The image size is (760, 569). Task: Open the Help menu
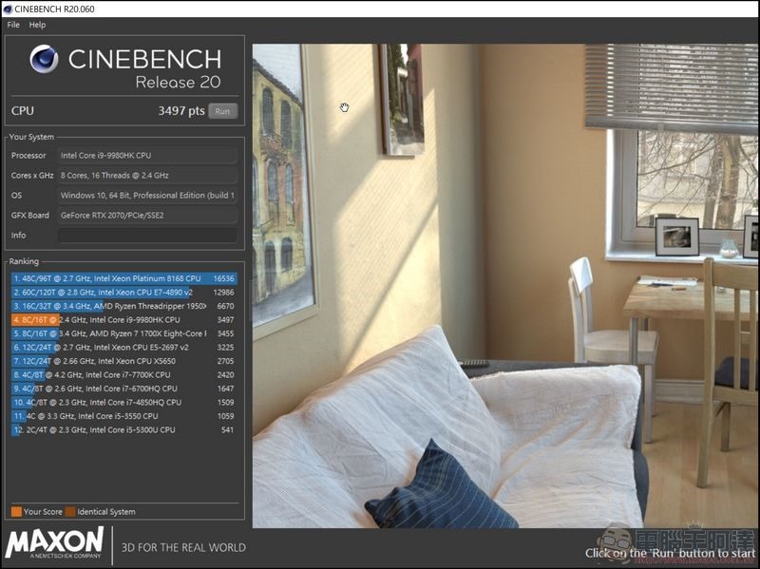click(x=37, y=25)
